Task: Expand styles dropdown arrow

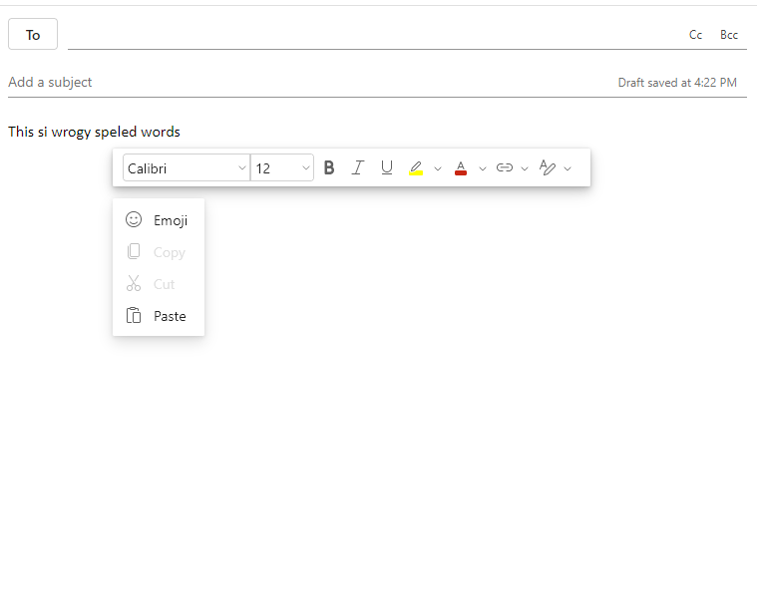Action: (x=568, y=168)
